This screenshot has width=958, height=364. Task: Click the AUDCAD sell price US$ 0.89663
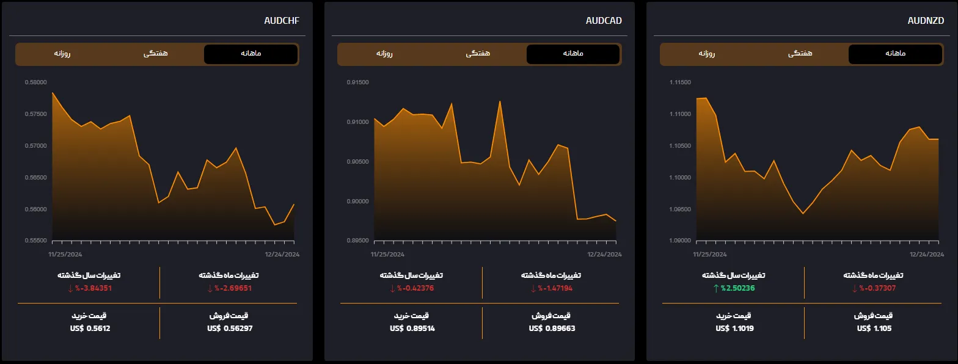(x=552, y=328)
